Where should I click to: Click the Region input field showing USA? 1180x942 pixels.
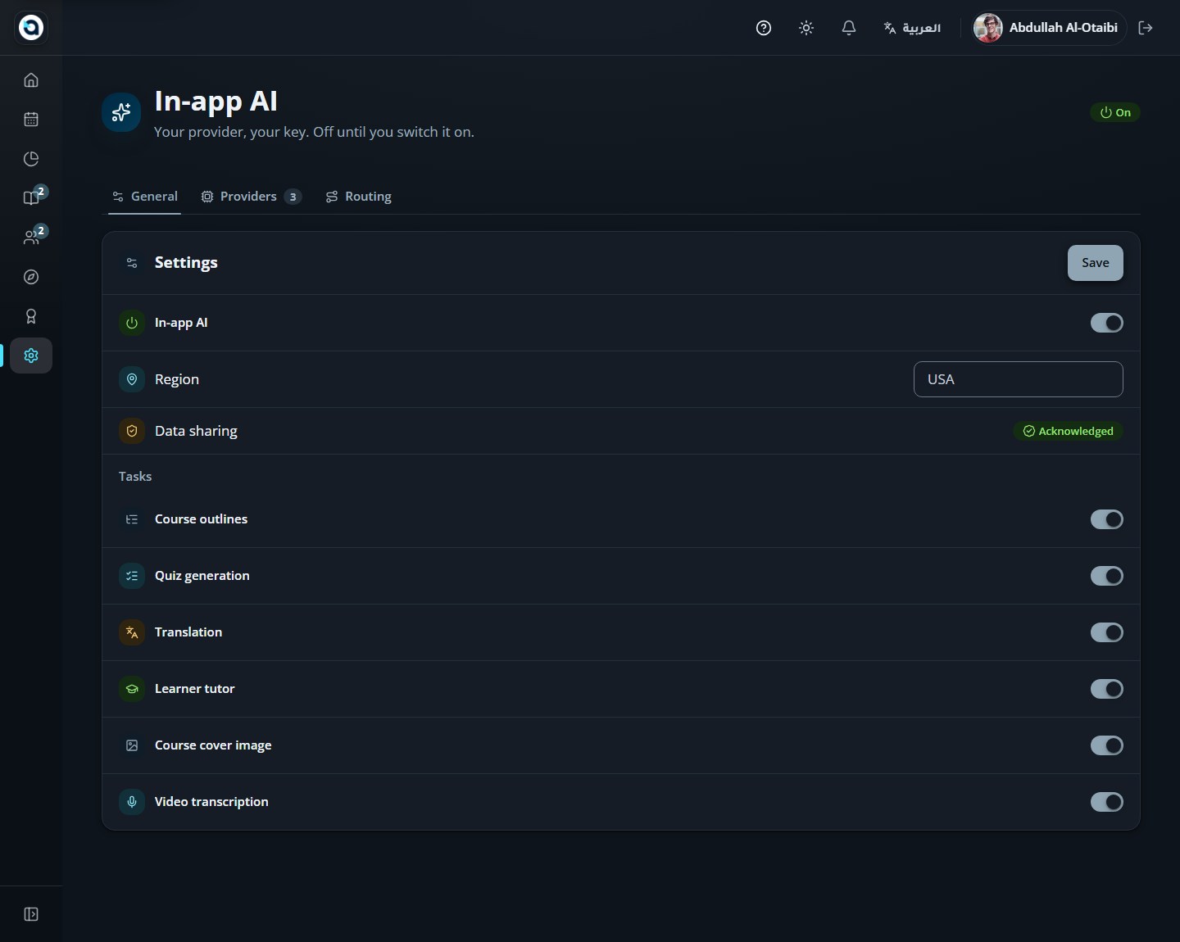1019,379
